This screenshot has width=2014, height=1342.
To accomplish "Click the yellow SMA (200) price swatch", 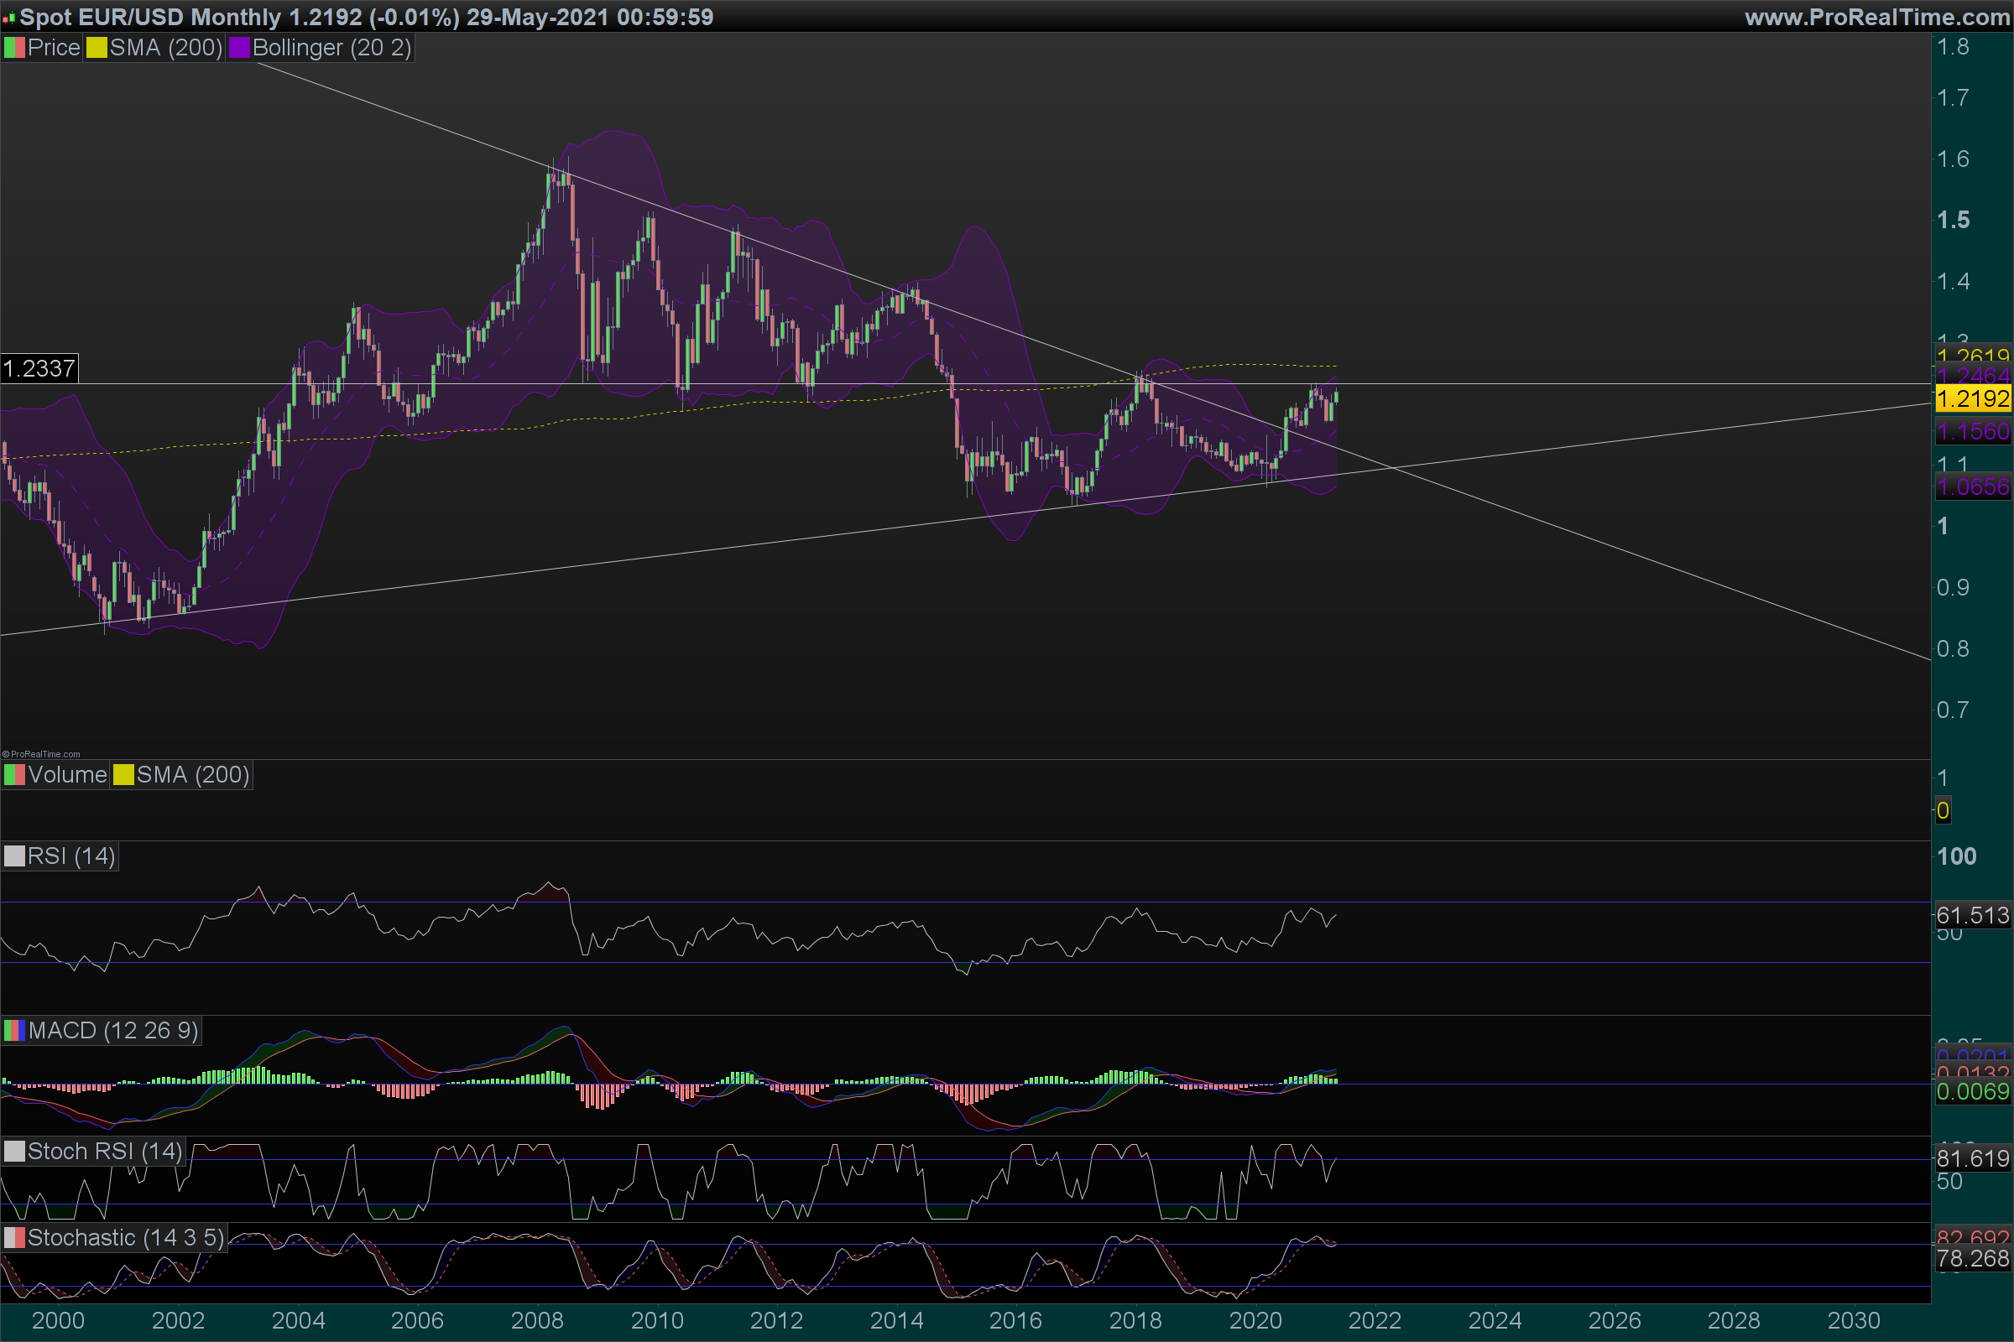I will click(96, 48).
